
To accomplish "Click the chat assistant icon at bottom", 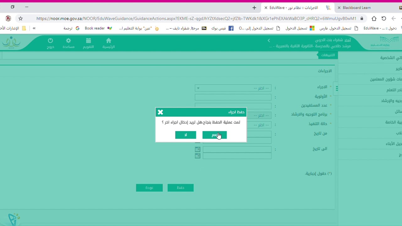I will pyautogui.click(x=14, y=219).
